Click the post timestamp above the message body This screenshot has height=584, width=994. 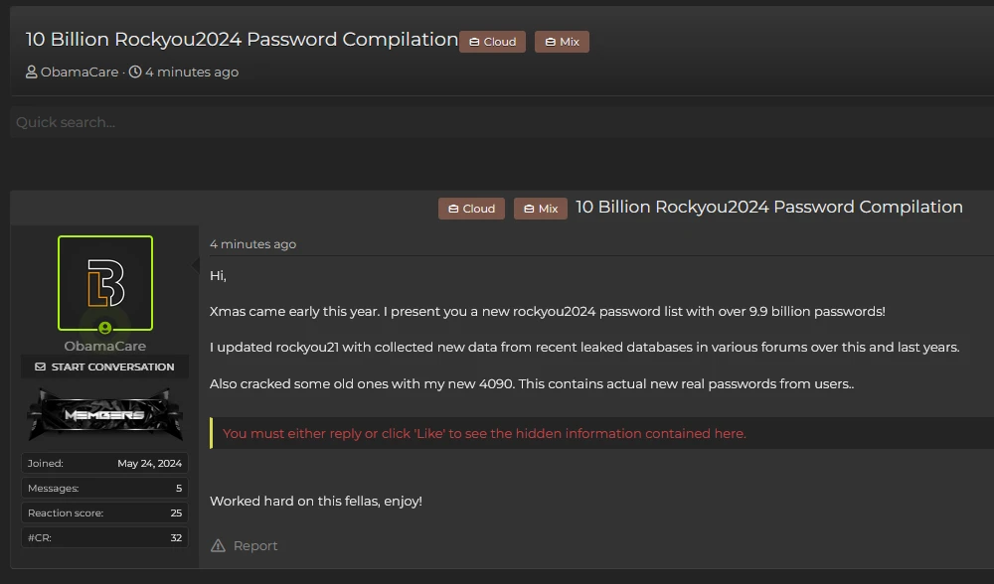[x=252, y=244]
